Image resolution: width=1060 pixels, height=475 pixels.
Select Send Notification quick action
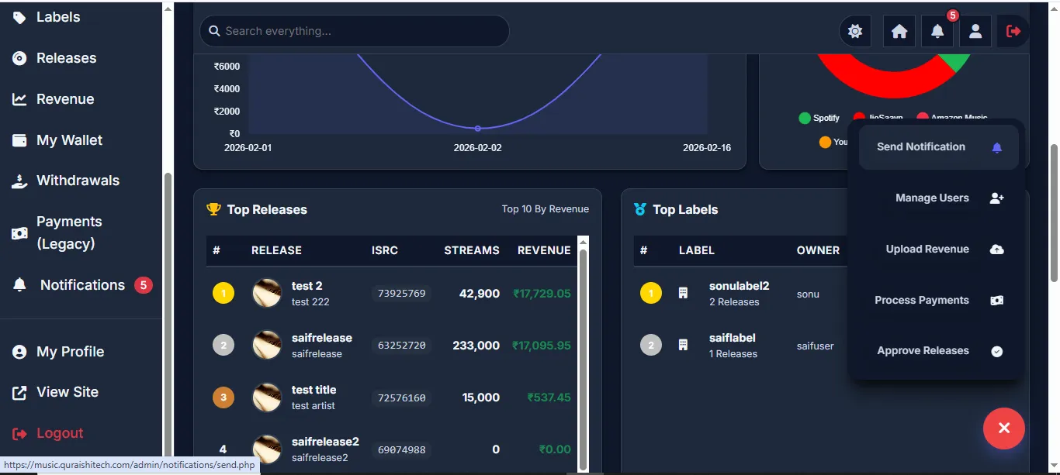[x=939, y=147]
